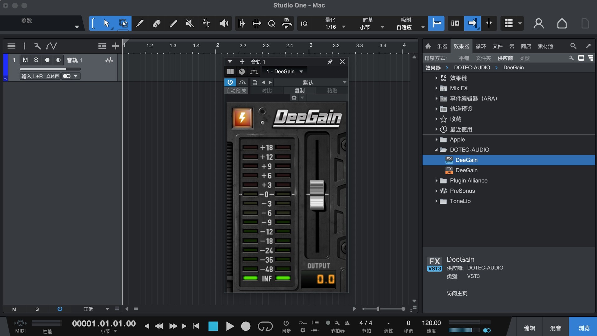Arm record on 音轨 1
The width and height of the screenshot is (597, 336).
click(x=47, y=60)
